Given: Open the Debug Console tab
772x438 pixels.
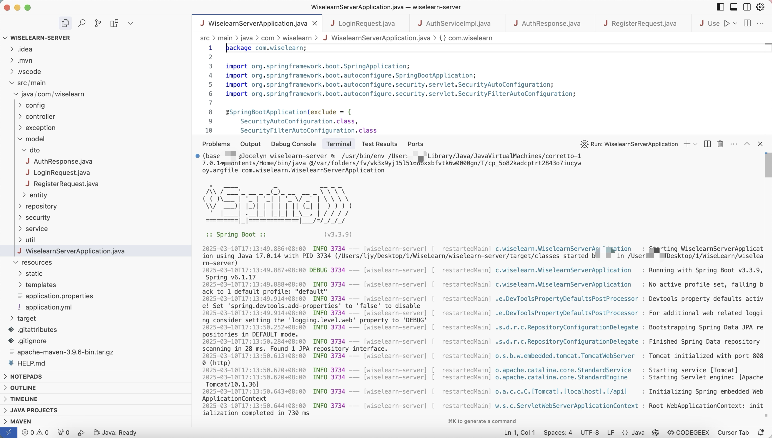Looking at the screenshot, I should 293,144.
